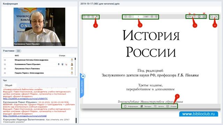Select participant Лукьянова Ольга Павловна
Viewport: 223px width, 125px height.
pos(27,69)
